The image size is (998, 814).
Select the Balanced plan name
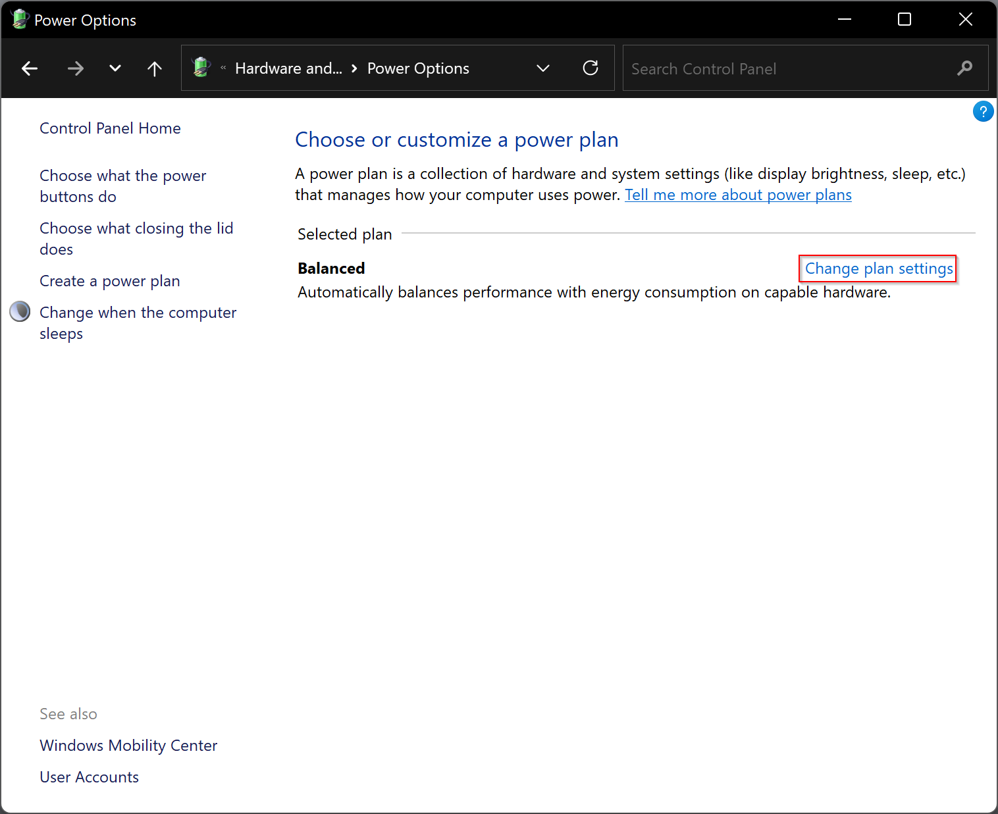point(331,268)
